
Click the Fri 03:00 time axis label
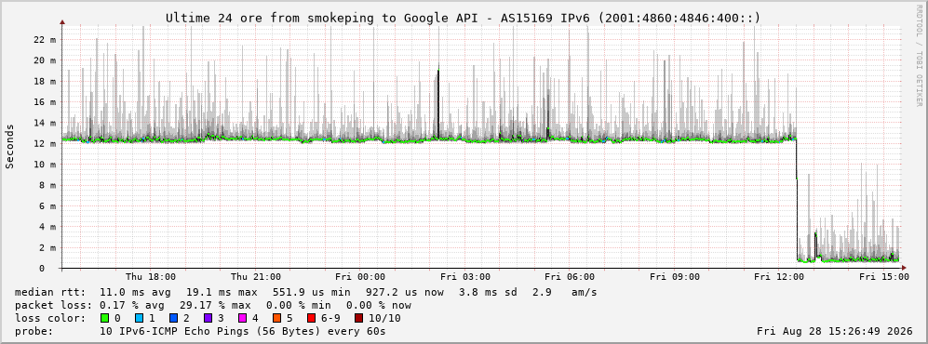(465, 277)
